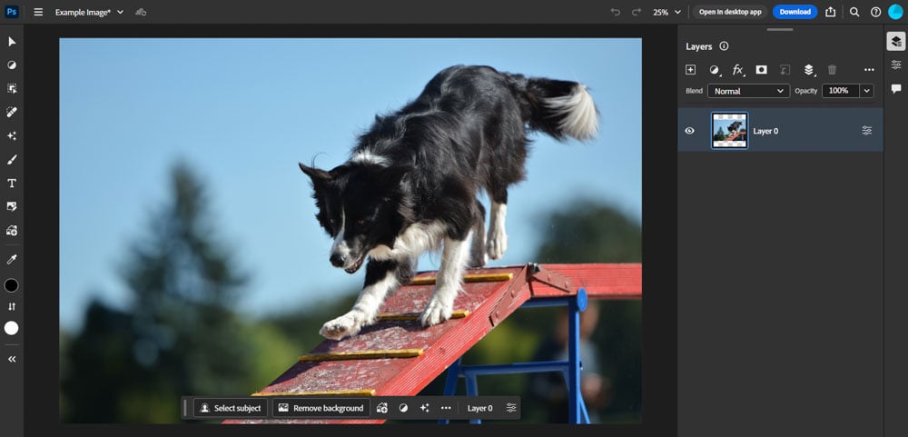Click the white background color swatch
Image resolution: width=908 pixels, height=437 pixels.
tap(12, 328)
